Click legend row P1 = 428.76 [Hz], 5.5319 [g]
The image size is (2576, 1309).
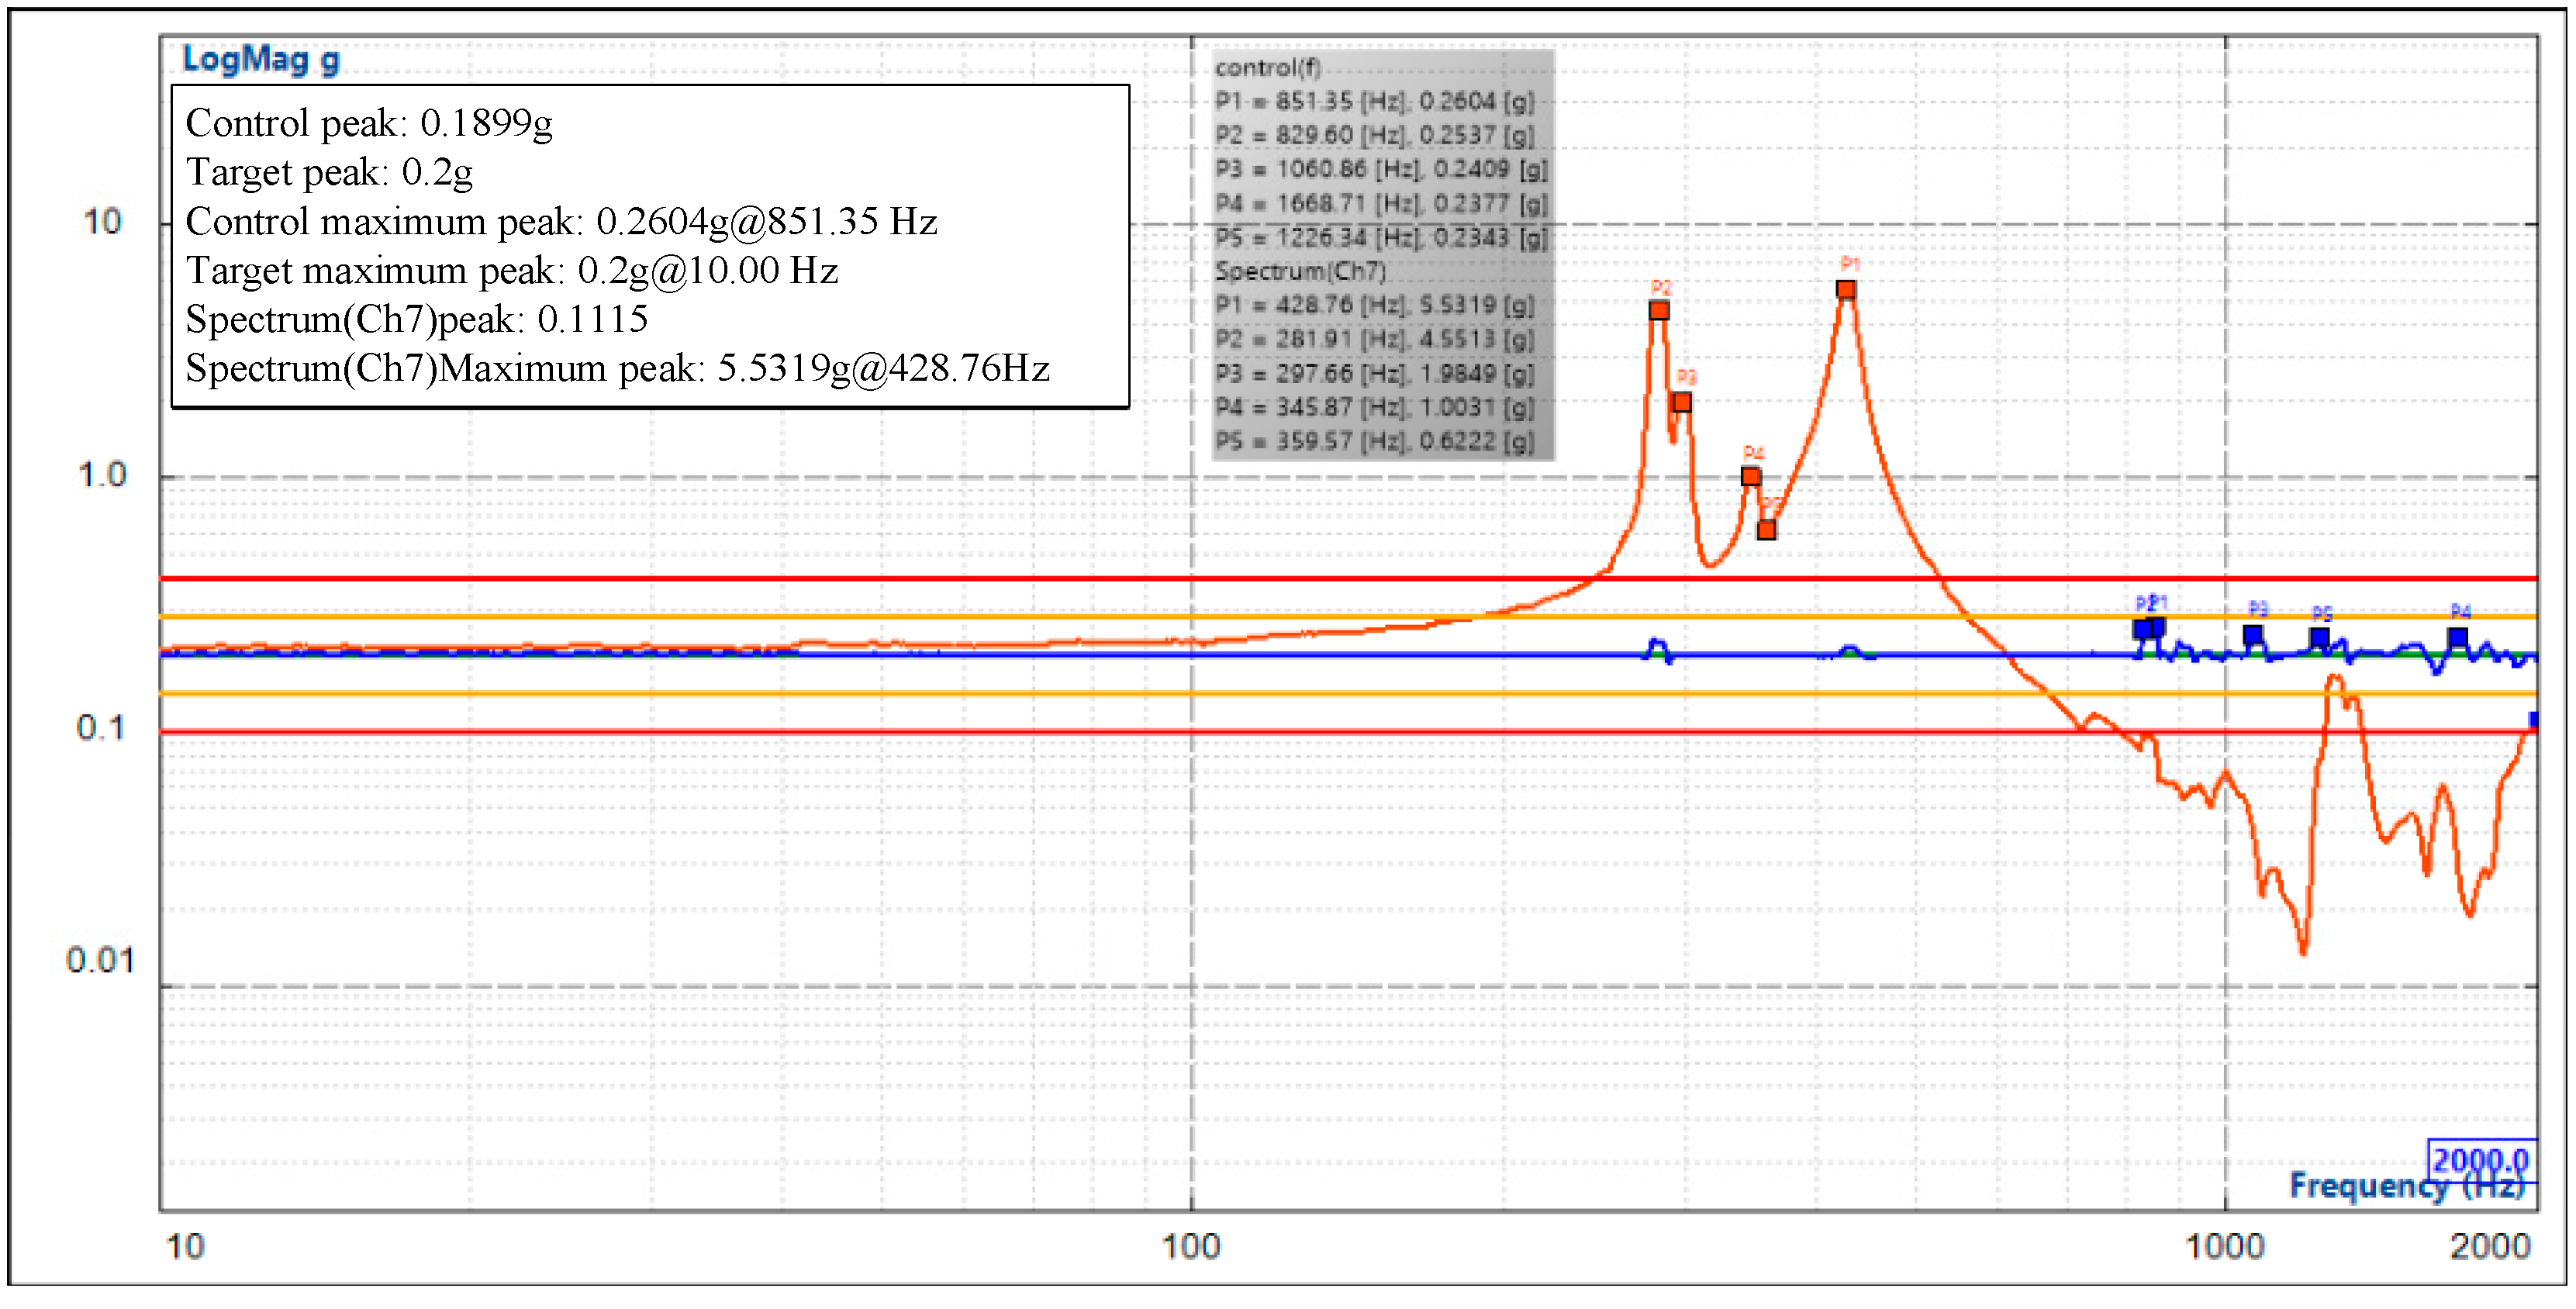pyautogui.click(x=1374, y=305)
